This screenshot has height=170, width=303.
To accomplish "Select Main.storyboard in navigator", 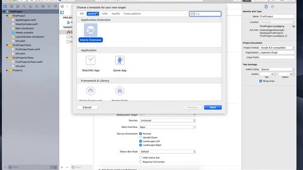I will tap(24, 28).
